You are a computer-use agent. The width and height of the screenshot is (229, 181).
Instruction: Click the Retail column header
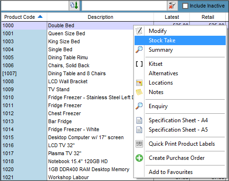208,17
